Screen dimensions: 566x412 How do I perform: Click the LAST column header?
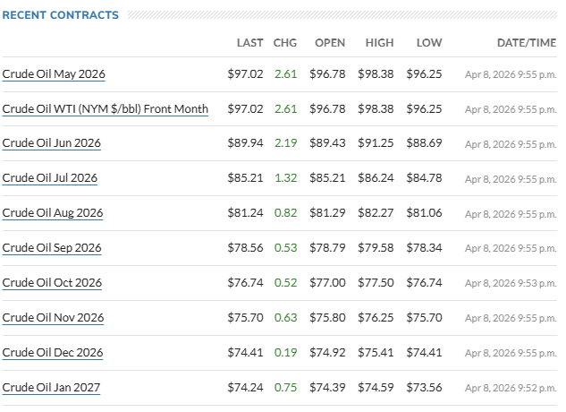249,43
